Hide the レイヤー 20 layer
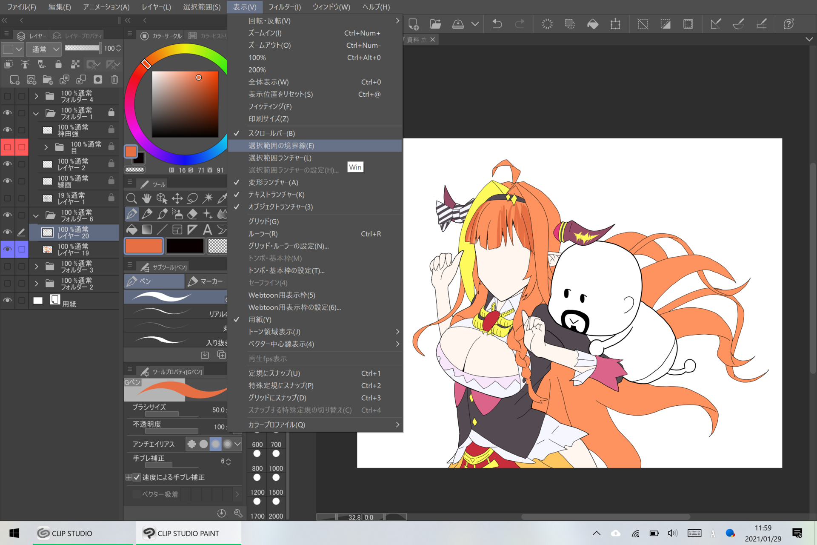817x545 pixels. (x=8, y=232)
